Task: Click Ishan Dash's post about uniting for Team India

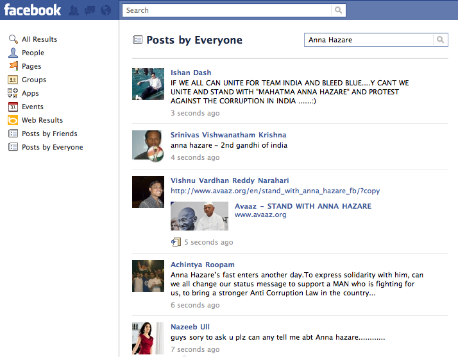Action: 290,92
